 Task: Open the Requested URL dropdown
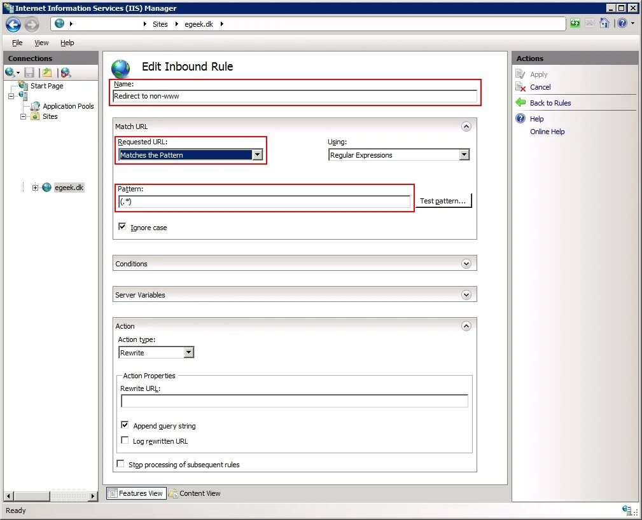click(x=258, y=154)
